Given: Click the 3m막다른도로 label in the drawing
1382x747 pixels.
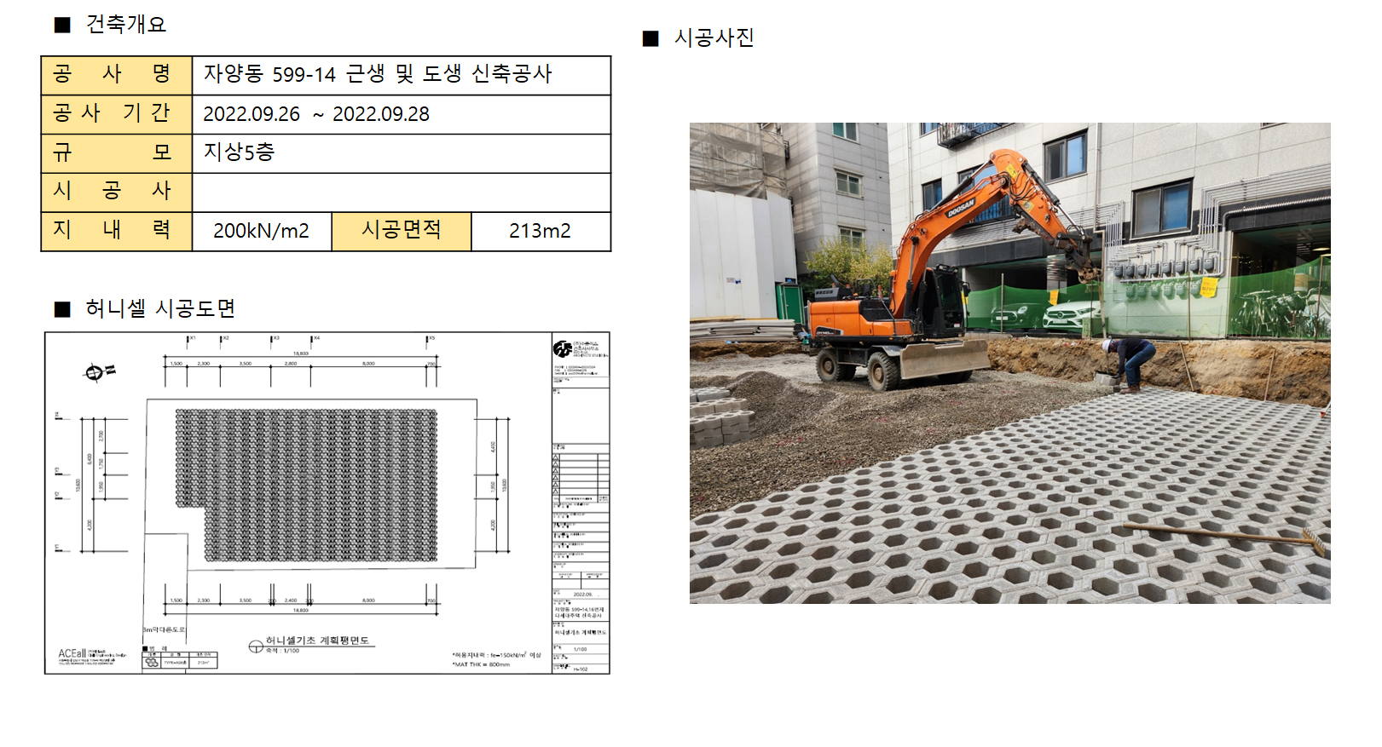Looking at the screenshot, I should pyautogui.click(x=164, y=629).
